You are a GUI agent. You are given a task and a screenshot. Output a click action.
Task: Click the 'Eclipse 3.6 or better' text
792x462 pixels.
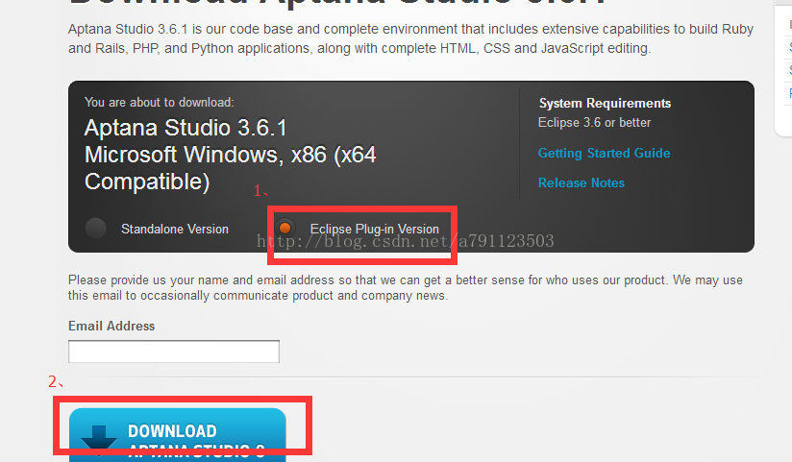[x=595, y=123]
